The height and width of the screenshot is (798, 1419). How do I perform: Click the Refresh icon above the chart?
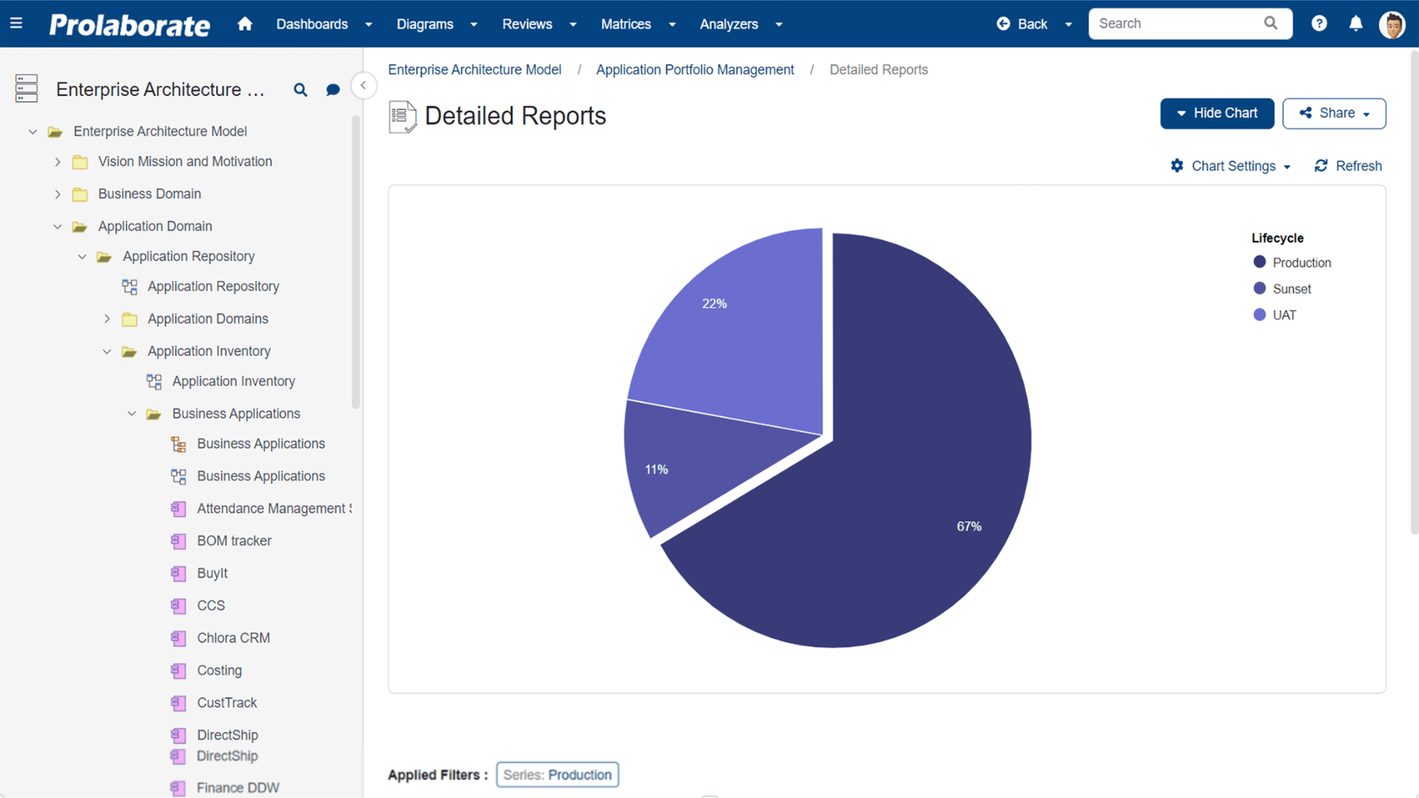tap(1321, 166)
